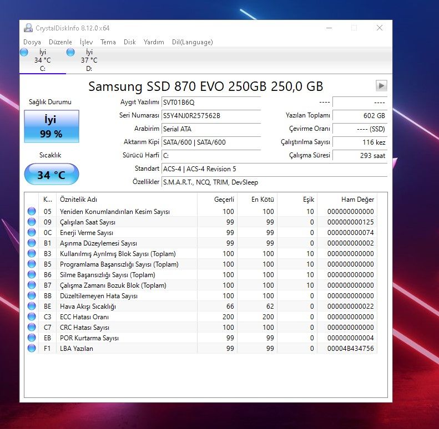Select row Programlama Başarısızlığı Sayısı (Toplam)
Image resolution: width=439 pixels, height=429 pixels.
pos(201,264)
